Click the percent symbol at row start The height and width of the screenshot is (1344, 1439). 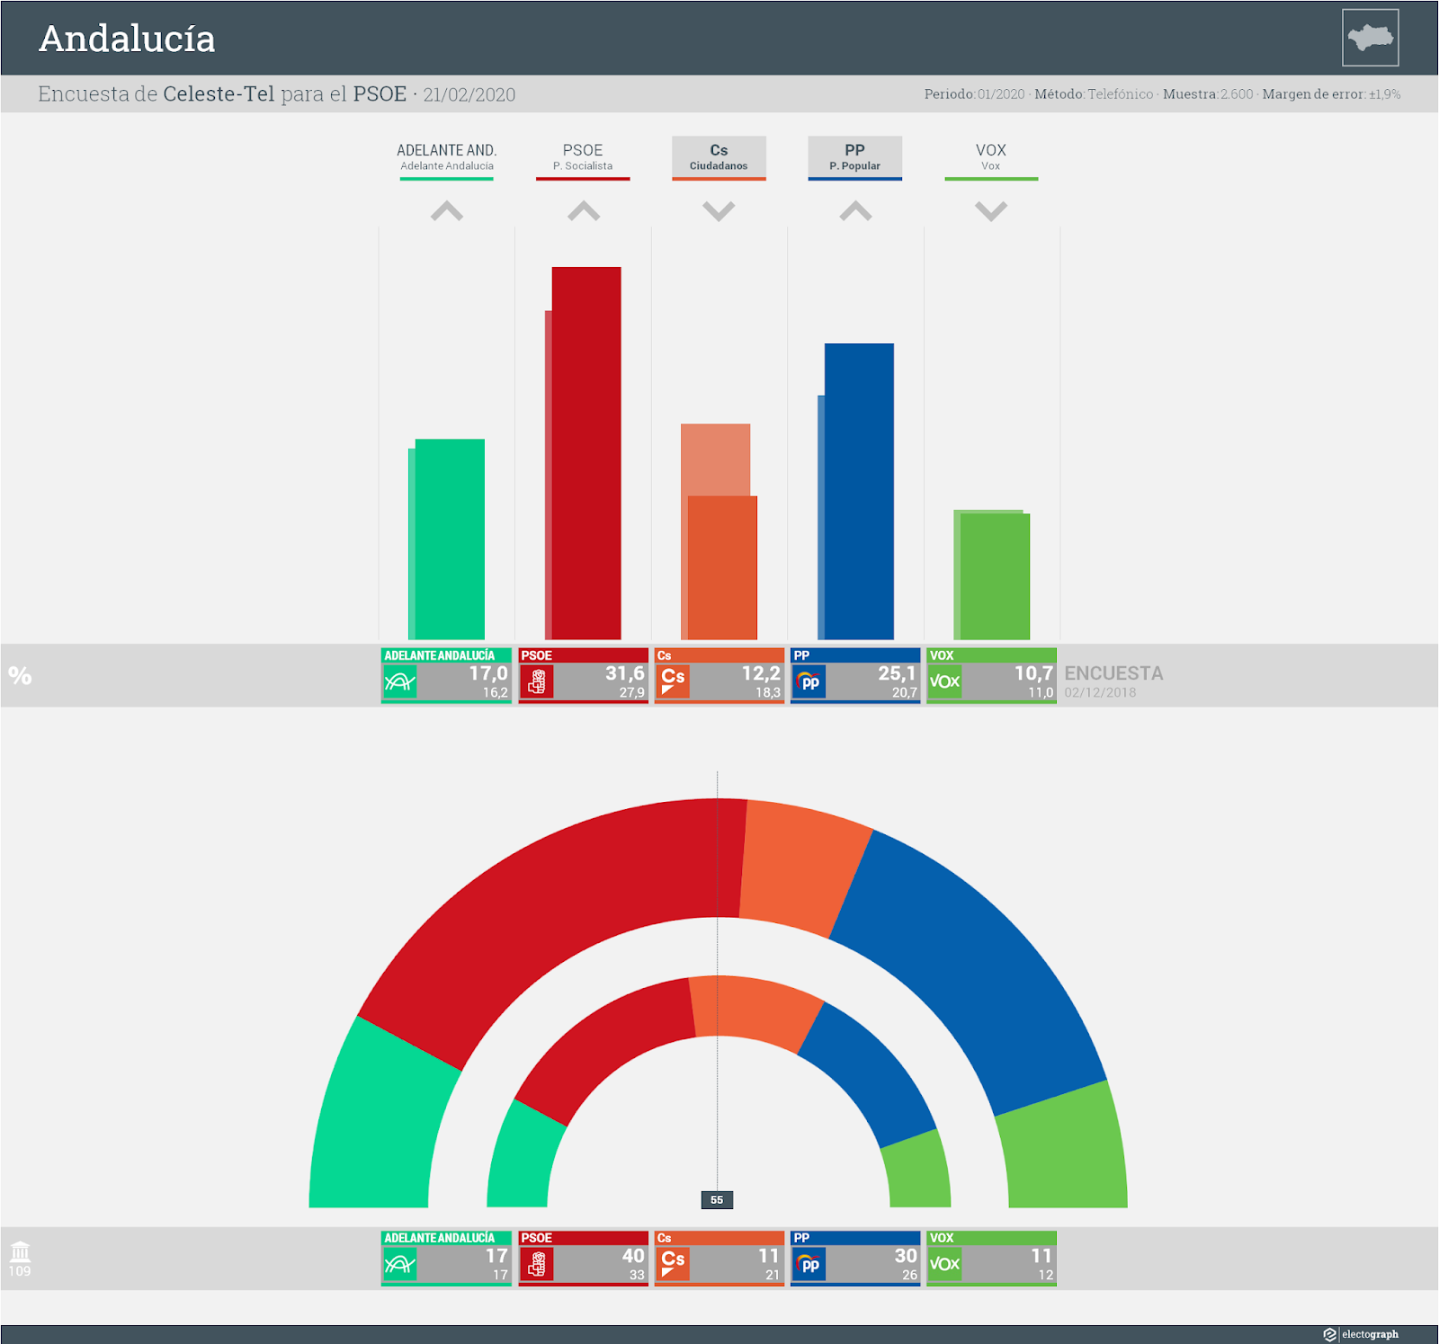(x=20, y=676)
